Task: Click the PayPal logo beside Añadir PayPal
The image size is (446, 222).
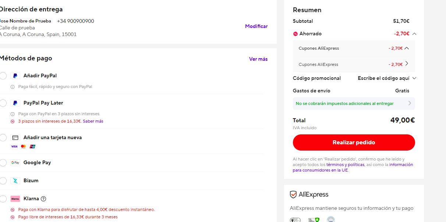Action: coord(15,76)
